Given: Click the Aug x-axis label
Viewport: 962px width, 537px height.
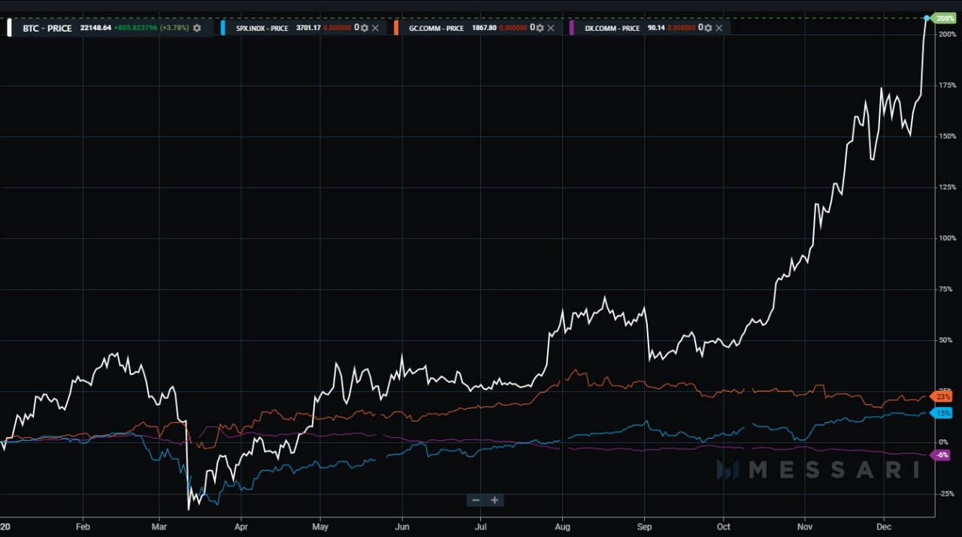Looking at the screenshot, I should click(x=562, y=526).
